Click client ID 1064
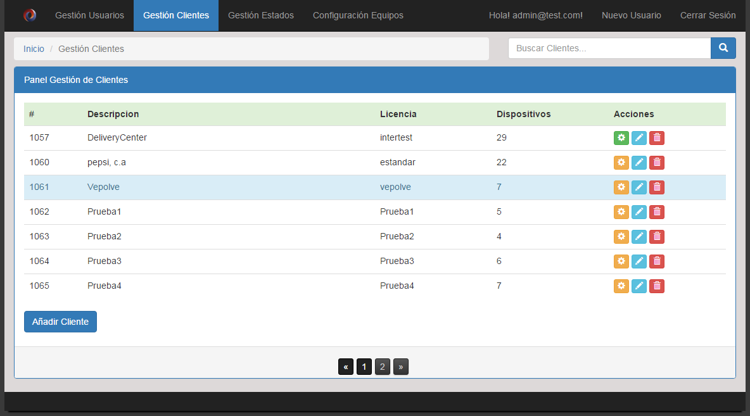This screenshot has height=416, width=750. [x=39, y=261]
